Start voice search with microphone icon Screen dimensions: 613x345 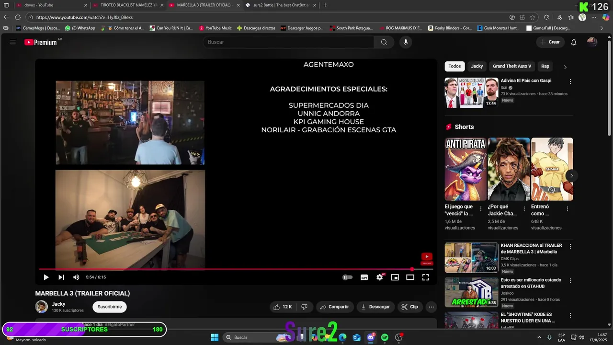click(406, 42)
